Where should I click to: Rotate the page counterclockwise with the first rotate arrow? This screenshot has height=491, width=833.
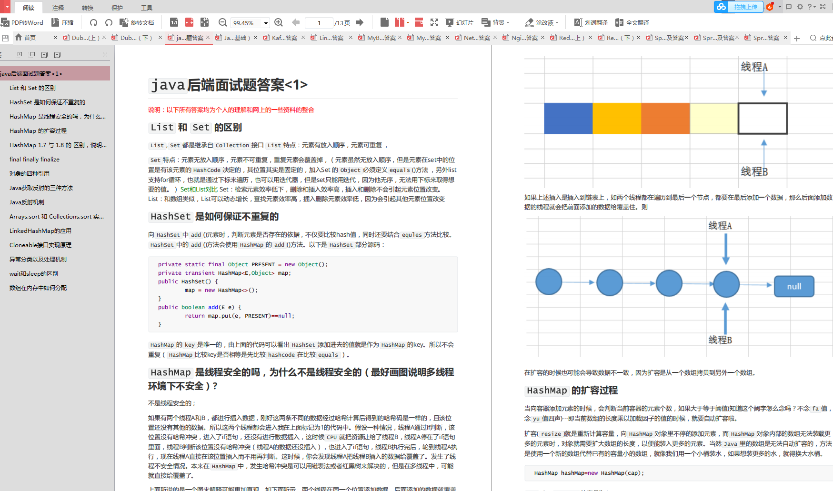tap(93, 22)
